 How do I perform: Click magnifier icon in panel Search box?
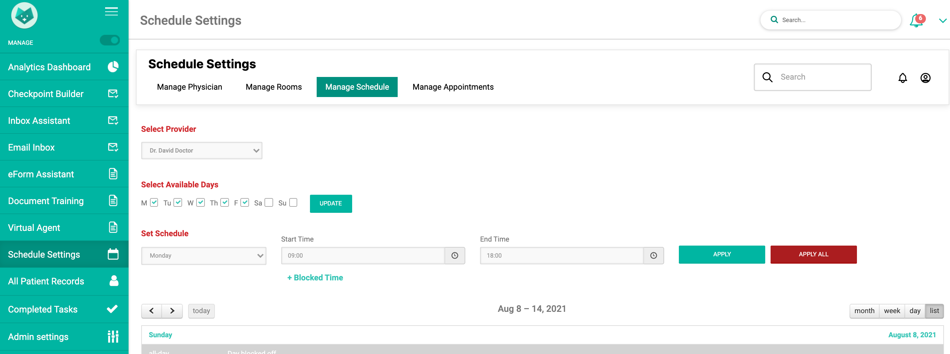[x=768, y=77]
